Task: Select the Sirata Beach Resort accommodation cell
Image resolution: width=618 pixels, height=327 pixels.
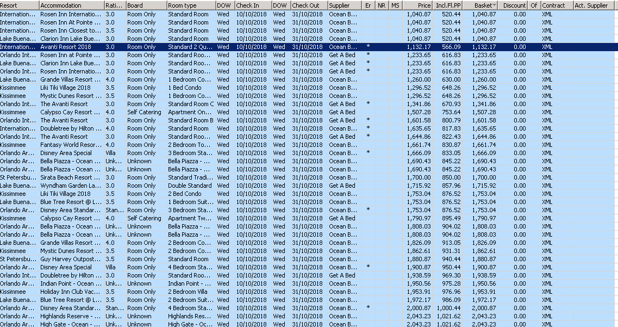Action: [x=71, y=177]
